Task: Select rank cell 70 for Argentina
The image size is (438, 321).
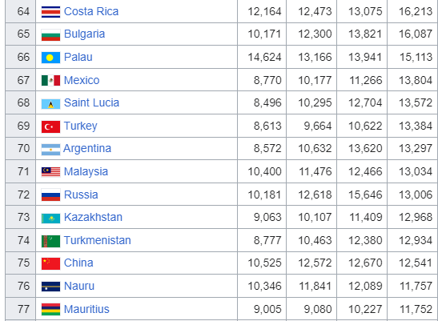Action: [20, 148]
